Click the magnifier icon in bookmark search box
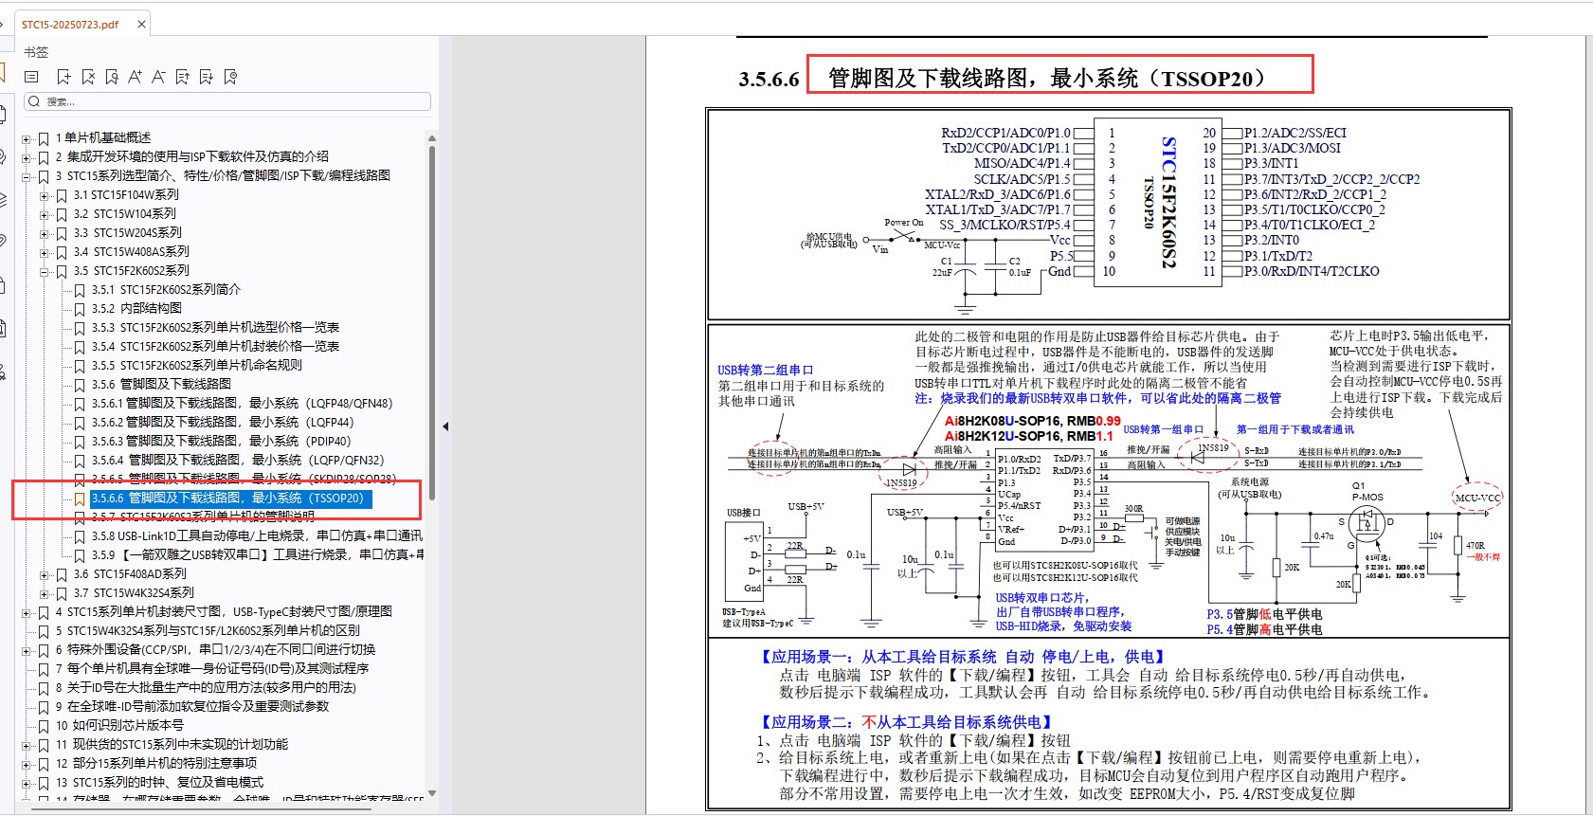The height and width of the screenshot is (816, 1593). 34,101
